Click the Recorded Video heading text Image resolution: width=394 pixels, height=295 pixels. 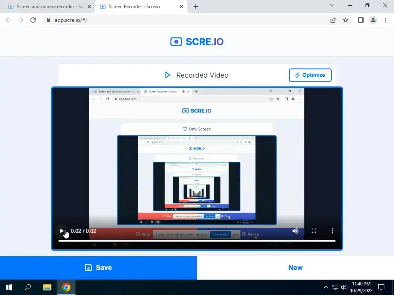pyautogui.click(x=202, y=75)
